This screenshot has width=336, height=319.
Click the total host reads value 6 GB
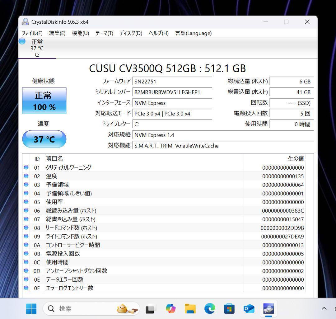pos(292,82)
